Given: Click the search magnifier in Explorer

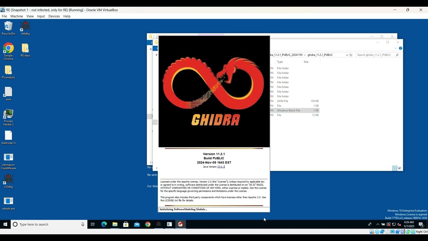Looking at the screenshot, I should point(397,55).
